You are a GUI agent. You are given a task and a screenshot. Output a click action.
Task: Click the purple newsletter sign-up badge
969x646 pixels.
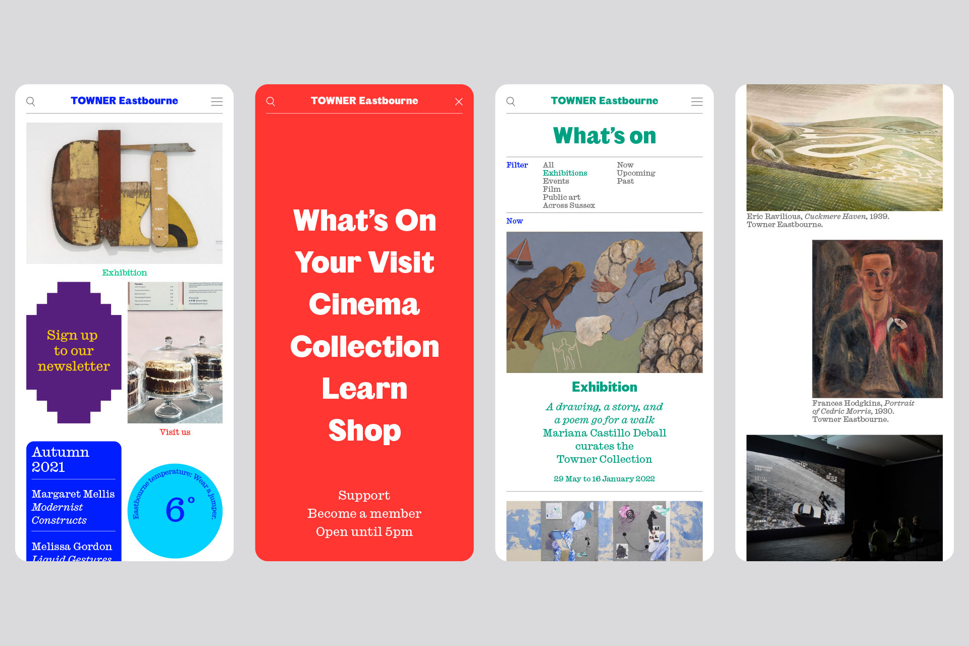click(74, 352)
